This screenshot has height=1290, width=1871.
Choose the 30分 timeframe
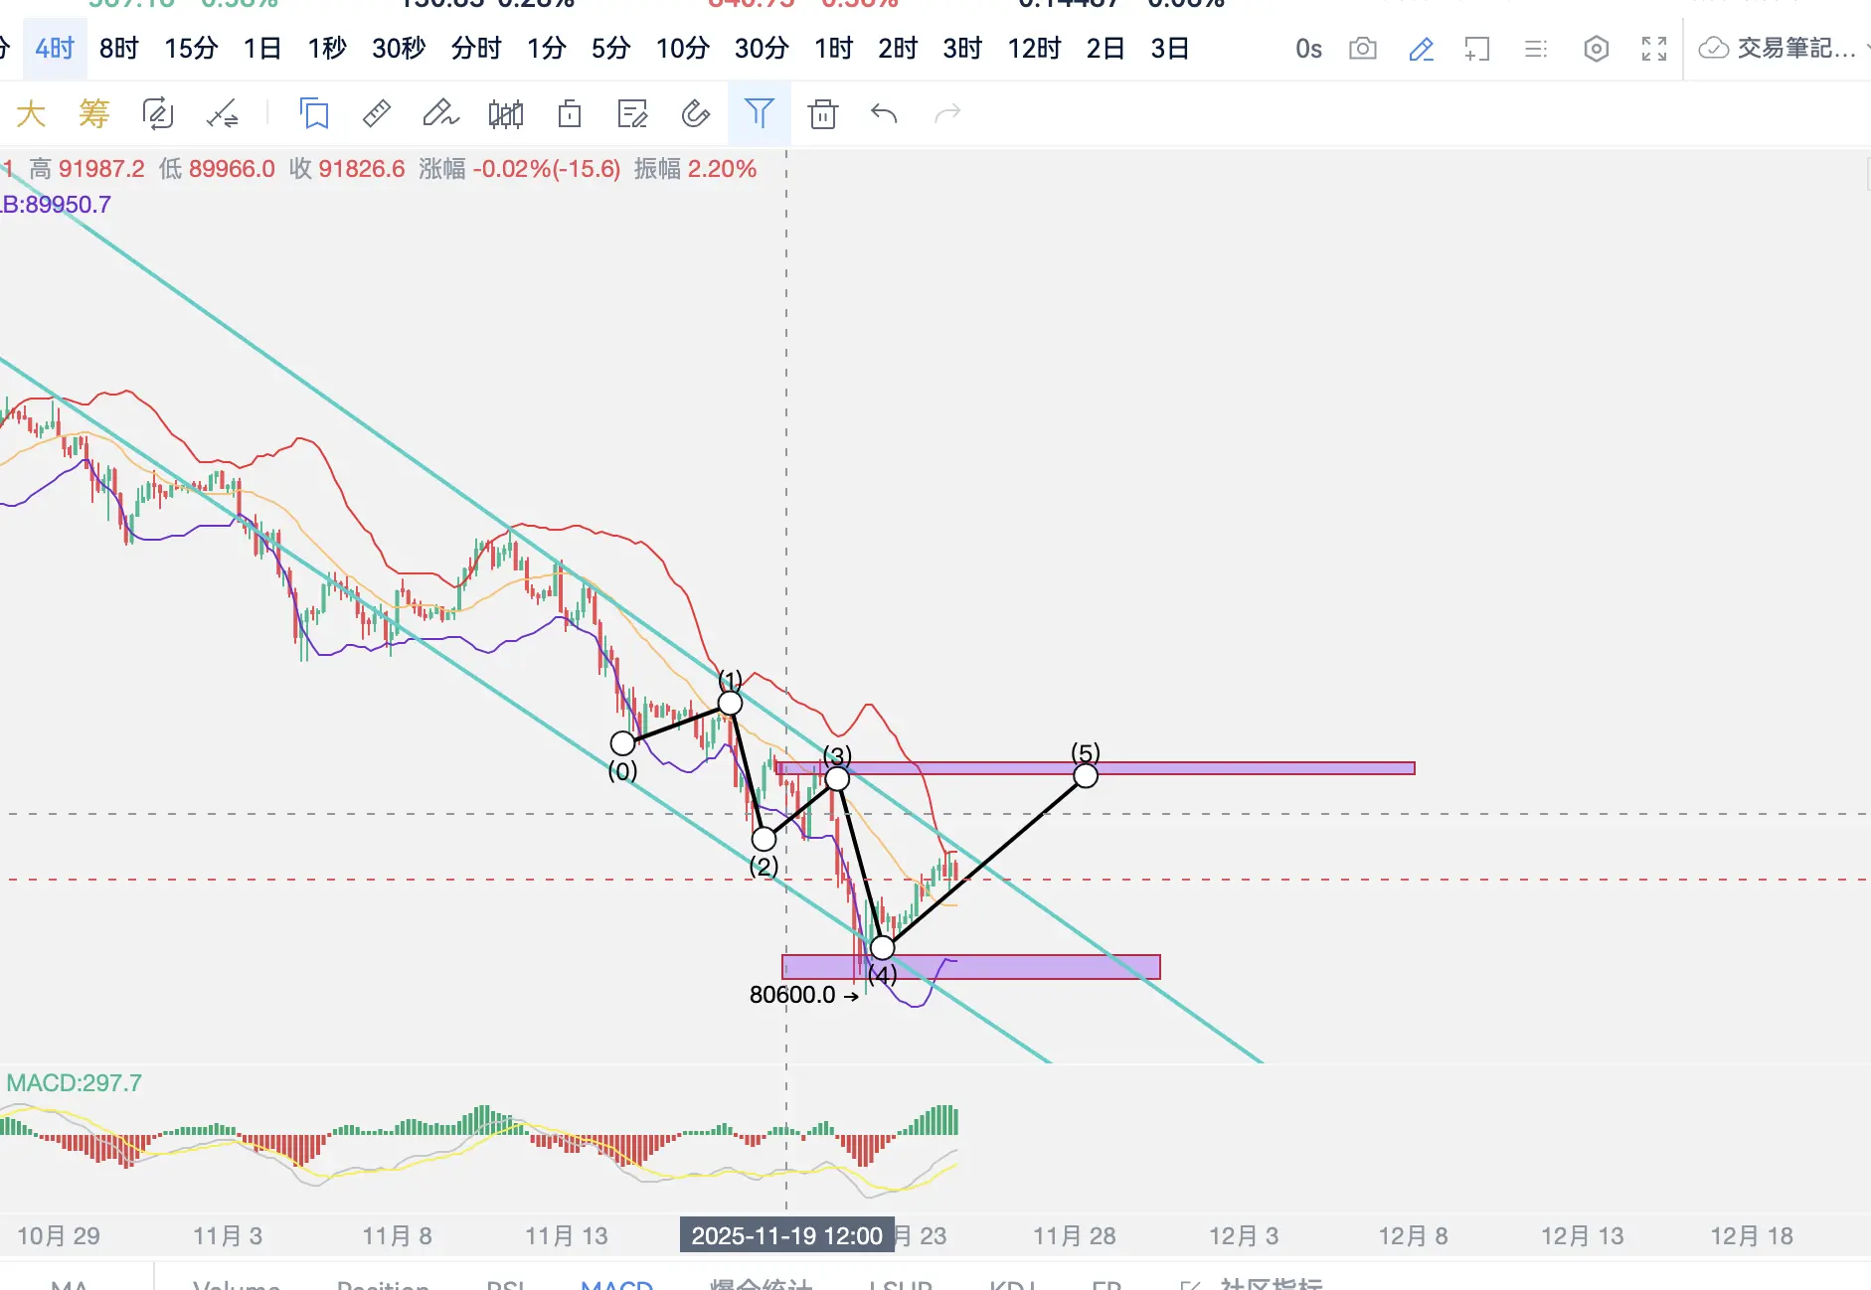coord(762,49)
